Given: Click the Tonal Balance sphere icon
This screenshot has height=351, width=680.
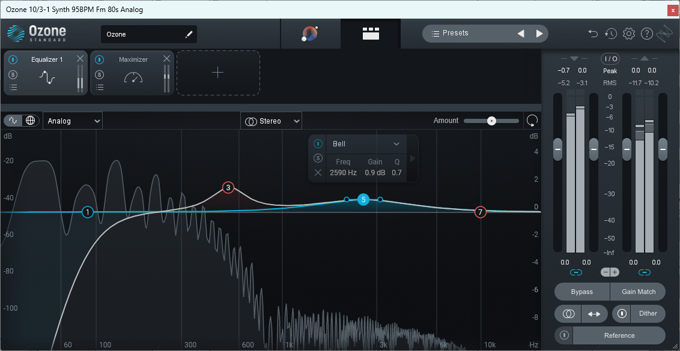Looking at the screenshot, I should 309,34.
